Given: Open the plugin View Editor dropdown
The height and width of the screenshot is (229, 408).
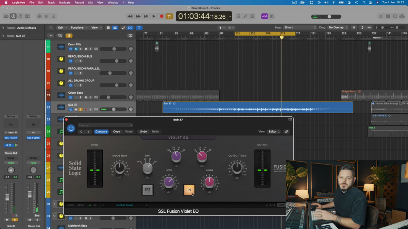Looking at the screenshot, I should pyautogui.click(x=274, y=132).
